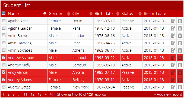Toggle the select-all checkbox in header

coord(4,13)
